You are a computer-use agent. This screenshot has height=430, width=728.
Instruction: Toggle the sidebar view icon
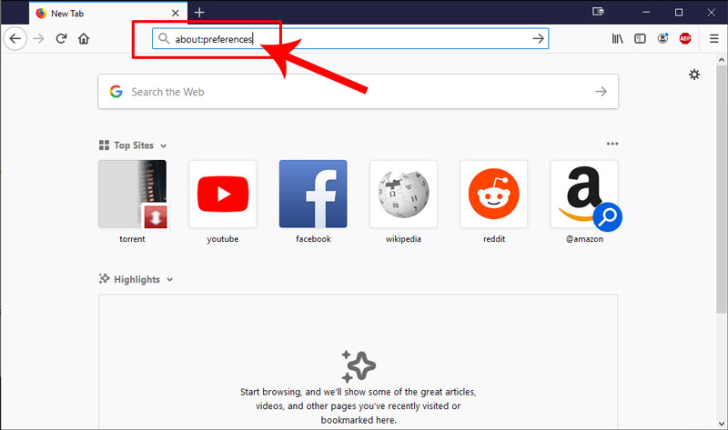coord(641,38)
